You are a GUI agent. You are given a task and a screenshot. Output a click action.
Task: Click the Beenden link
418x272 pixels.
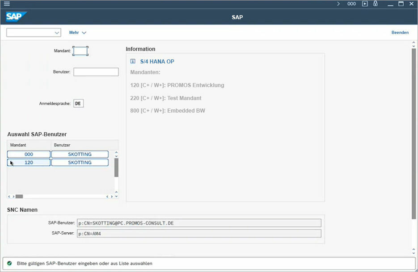point(400,33)
